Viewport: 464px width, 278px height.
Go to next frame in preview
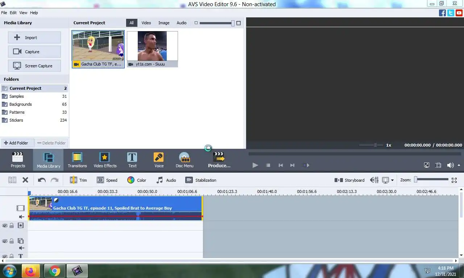point(292,165)
